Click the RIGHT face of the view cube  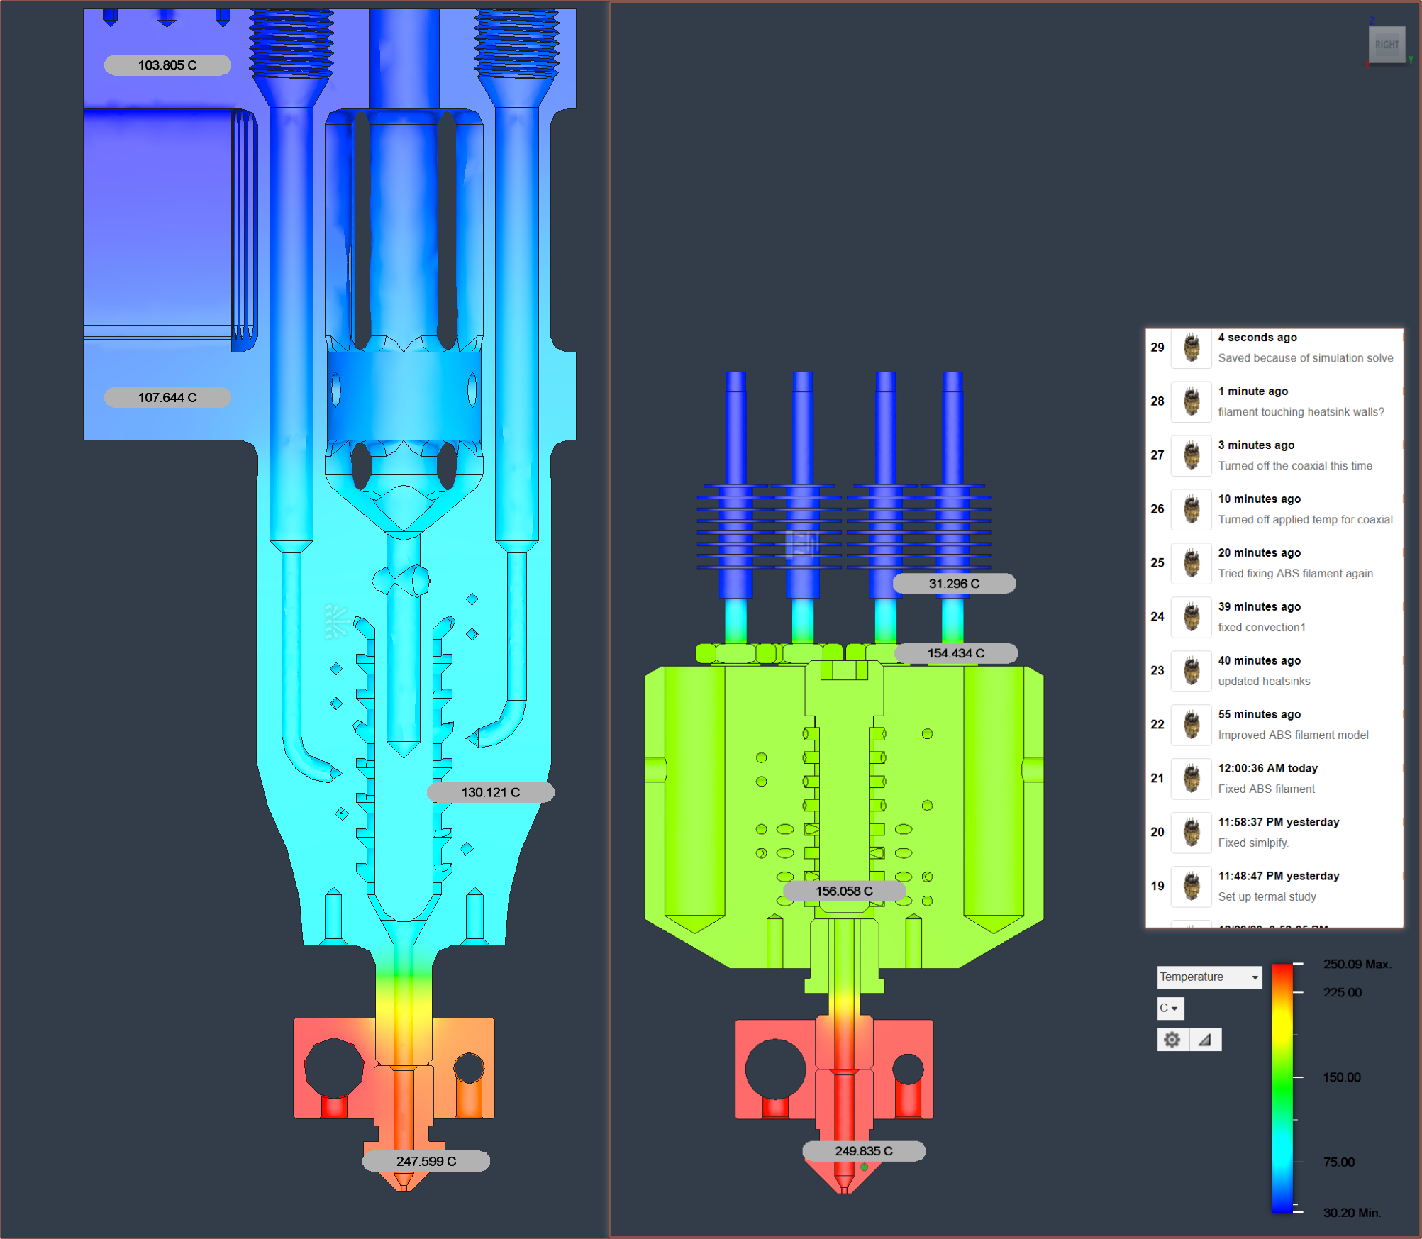tap(1386, 45)
